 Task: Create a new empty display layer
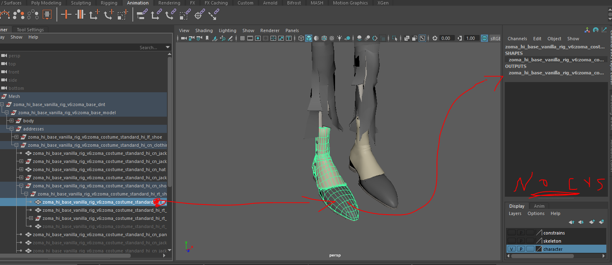(592, 222)
